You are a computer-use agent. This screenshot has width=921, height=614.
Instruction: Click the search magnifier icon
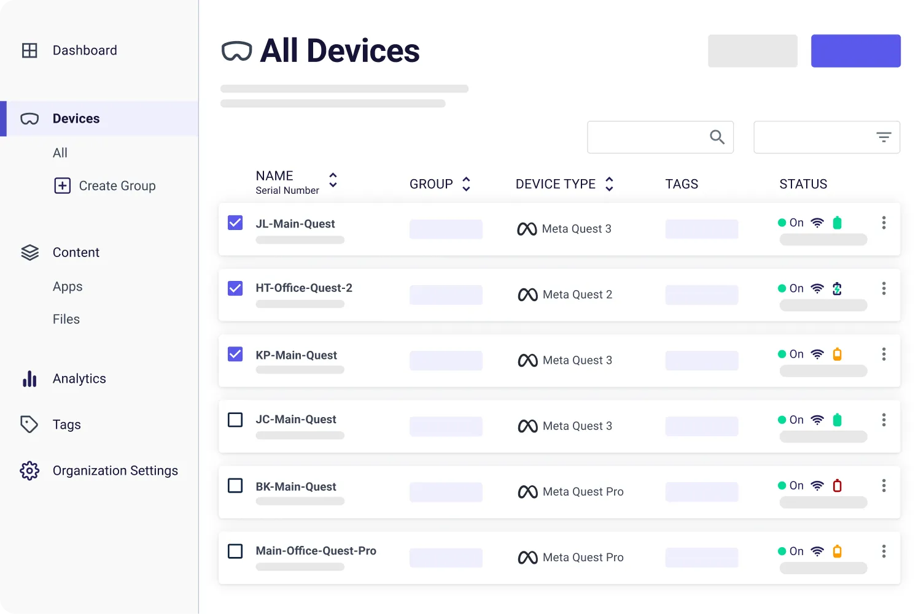717,137
